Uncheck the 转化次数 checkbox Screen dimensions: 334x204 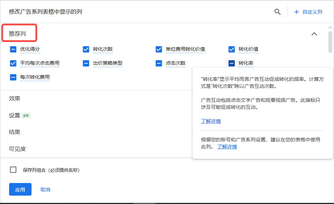tap(86, 49)
